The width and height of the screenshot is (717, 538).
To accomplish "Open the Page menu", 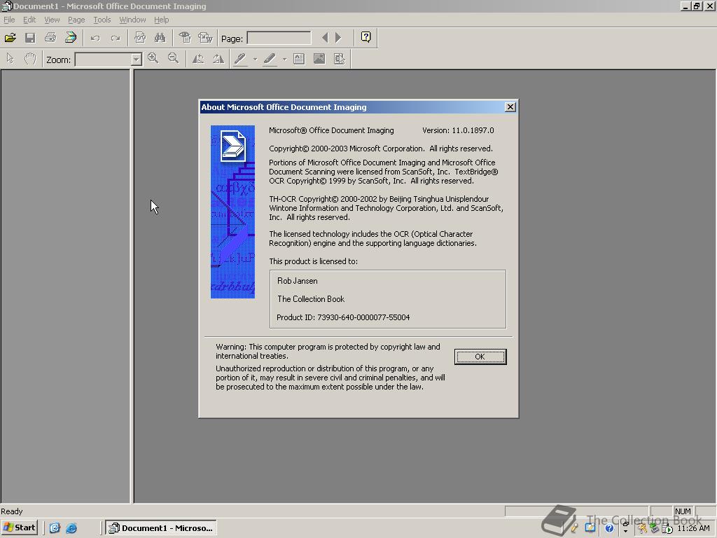I will coord(76,20).
